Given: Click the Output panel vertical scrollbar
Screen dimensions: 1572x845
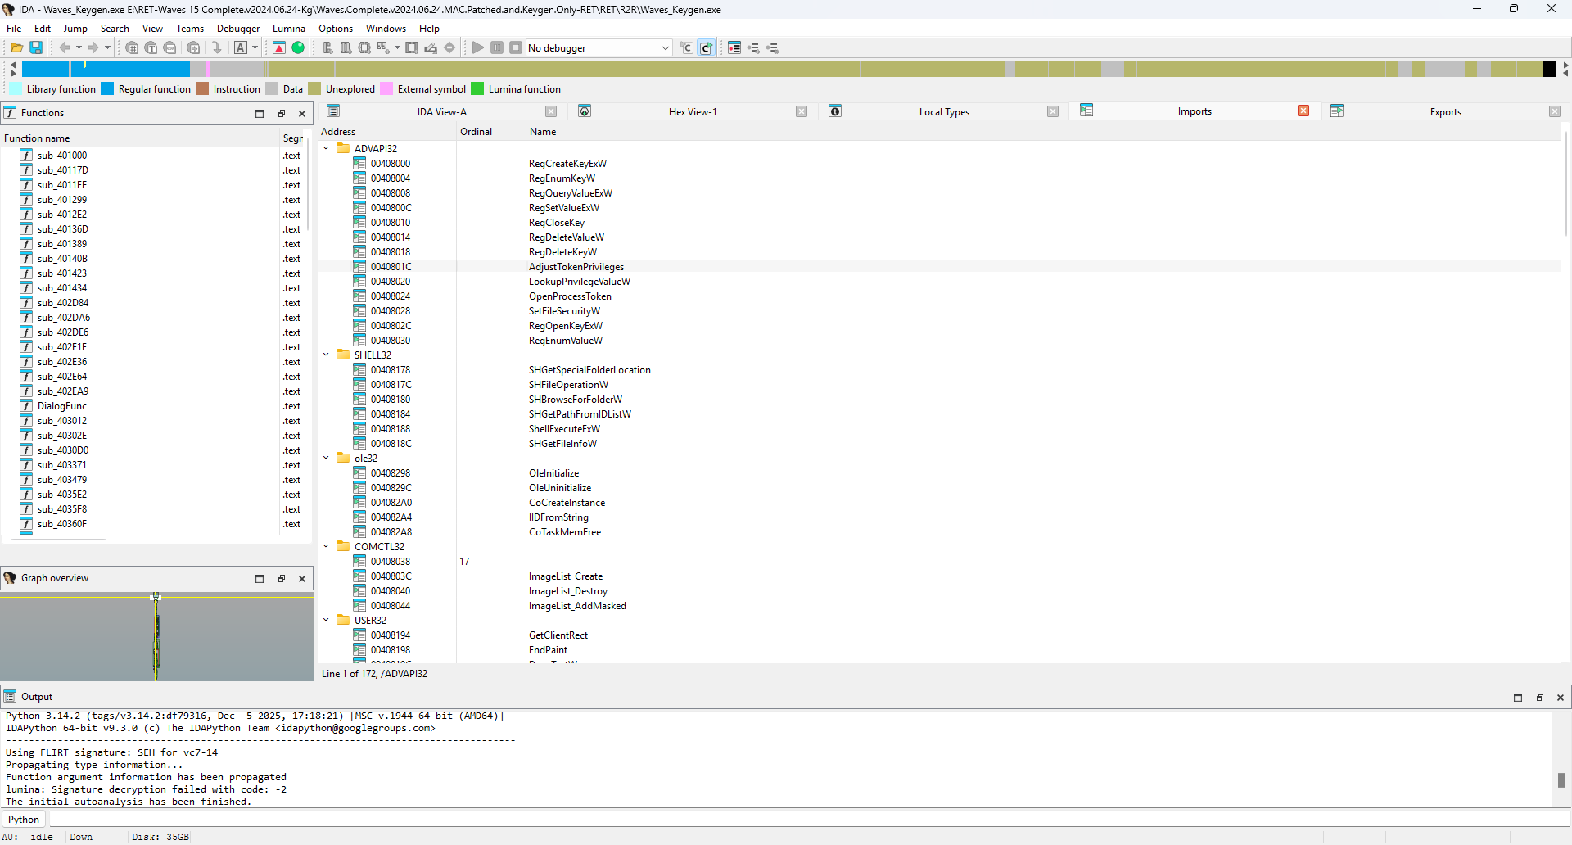Looking at the screenshot, I should [x=1561, y=779].
